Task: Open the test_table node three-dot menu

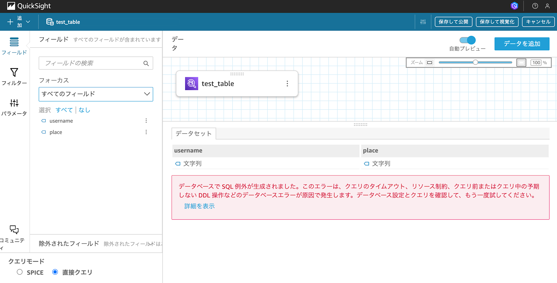Action: click(x=287, y=83)
